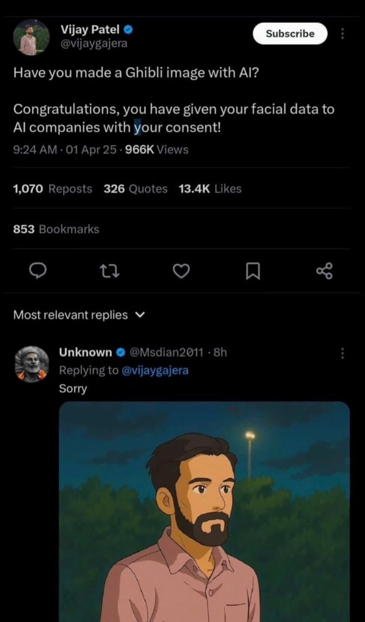Open the 13.4K Likes list
Screen dimensions: 365x622
(x=210, y=188)
